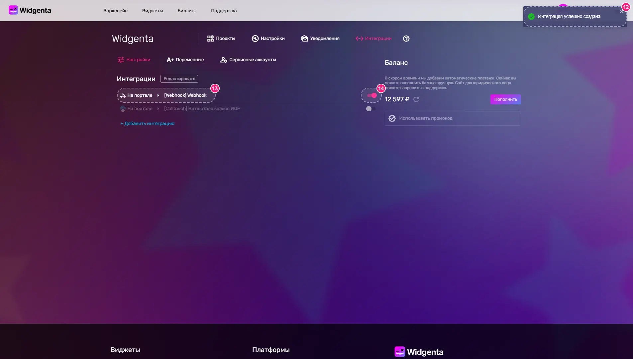The height and width of the screenshot is (359, 633).
Task: Open the Виджеты menu item
Action: 152,11
